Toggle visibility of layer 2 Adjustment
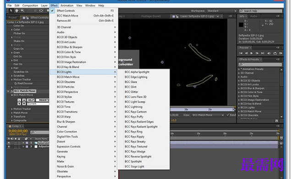 tap(9, 146)
